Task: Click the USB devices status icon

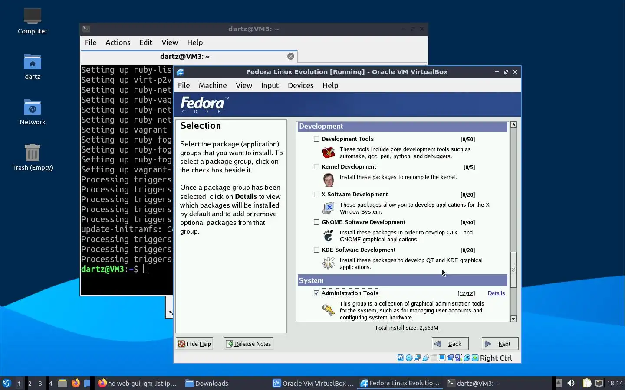Action: coord(425,358)
